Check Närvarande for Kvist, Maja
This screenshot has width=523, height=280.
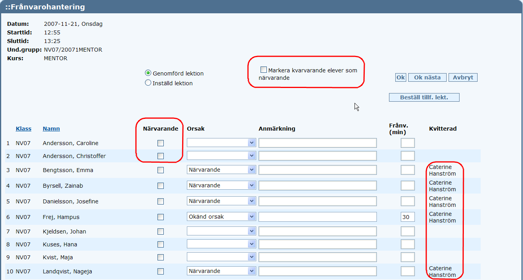(x=161, y=257)
